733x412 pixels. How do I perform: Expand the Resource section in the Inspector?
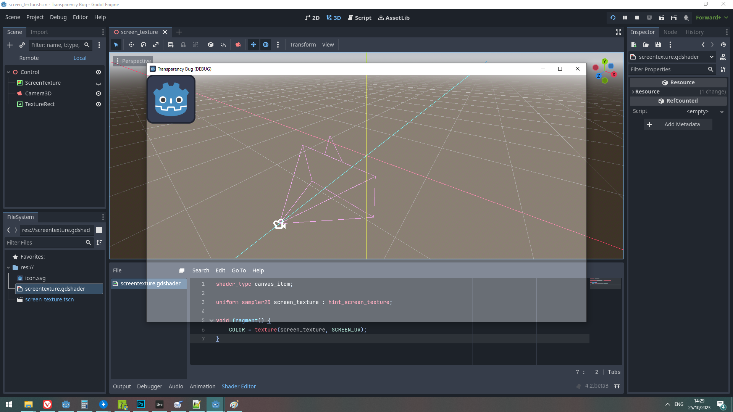(x=633, y=92)
